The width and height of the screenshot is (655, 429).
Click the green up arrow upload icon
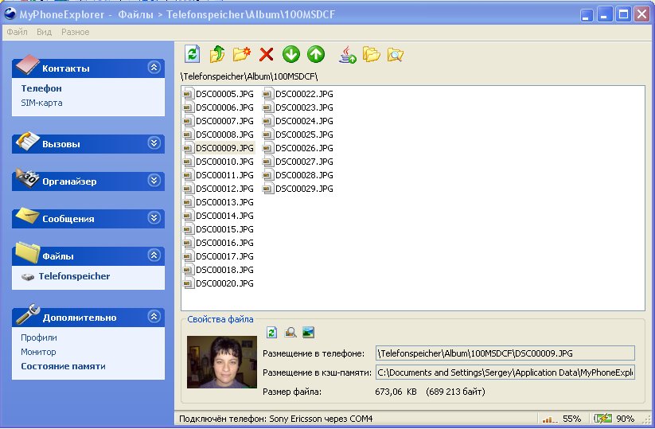pos(316,54)
